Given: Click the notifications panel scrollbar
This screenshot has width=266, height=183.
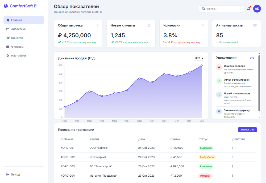Looking at the screenshot, I should (259, 85).
